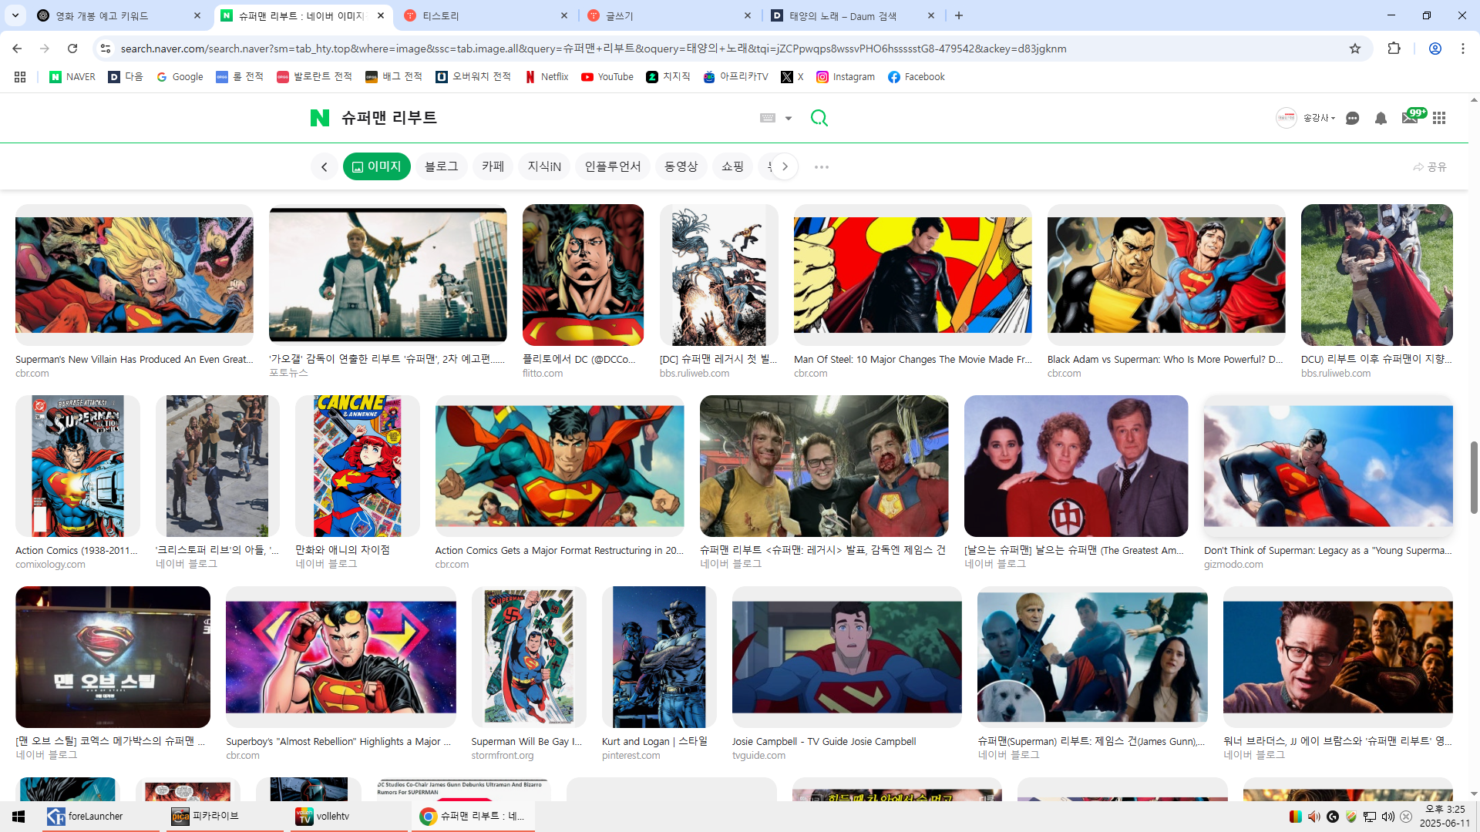
Task: Switch to the 블로그 search tab
Action: (x=441, y=166)
